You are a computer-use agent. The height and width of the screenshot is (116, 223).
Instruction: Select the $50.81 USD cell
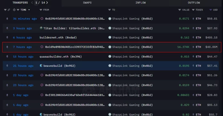[x=212, y=19]
